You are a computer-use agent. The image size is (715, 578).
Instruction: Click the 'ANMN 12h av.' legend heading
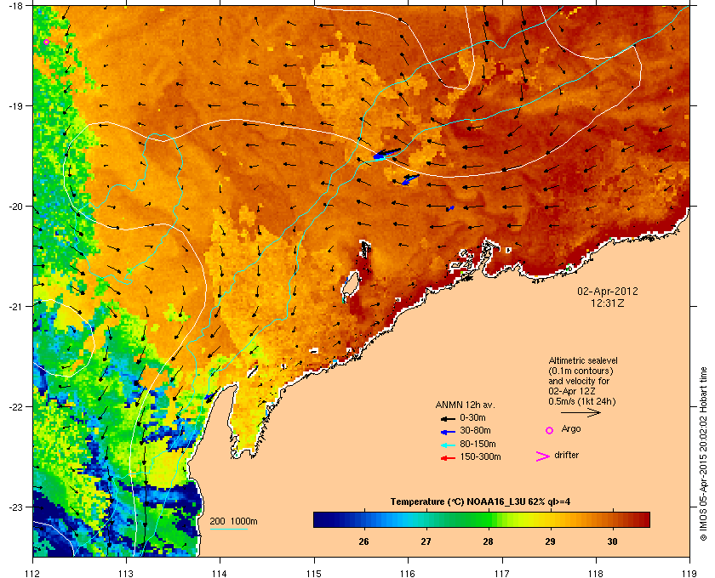[x=465, y=405]
